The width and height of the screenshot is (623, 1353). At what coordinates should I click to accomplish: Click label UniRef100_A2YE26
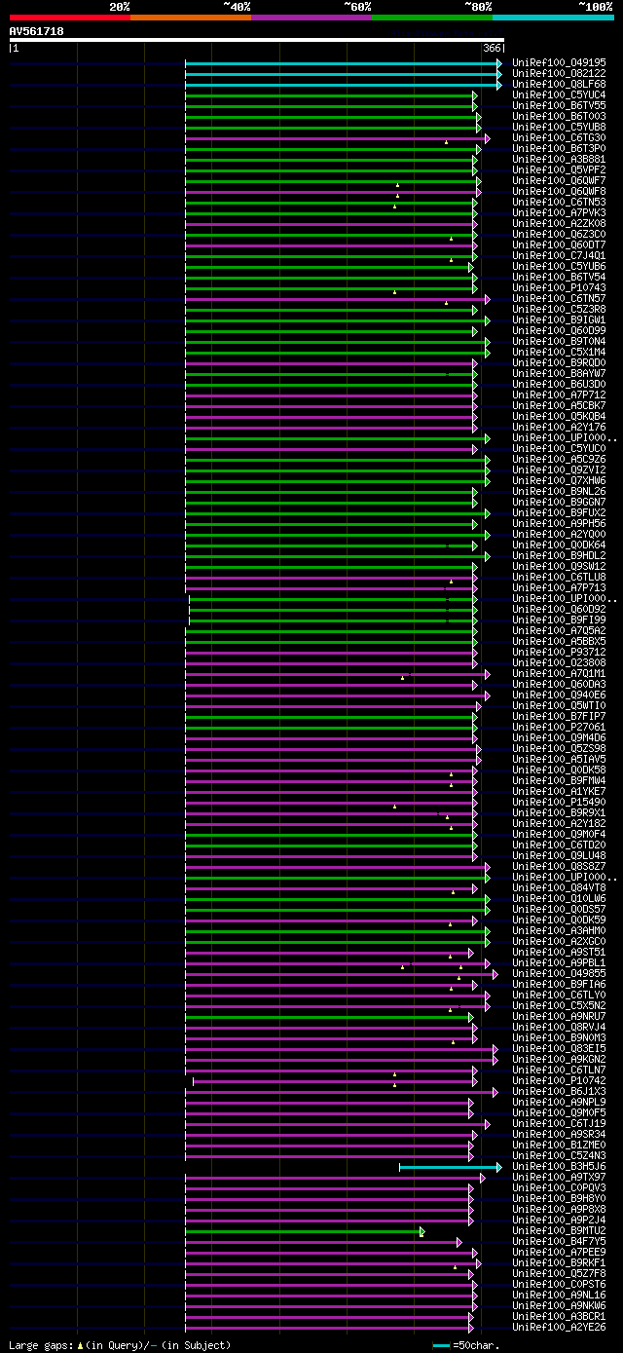(x=559, y=1327)
